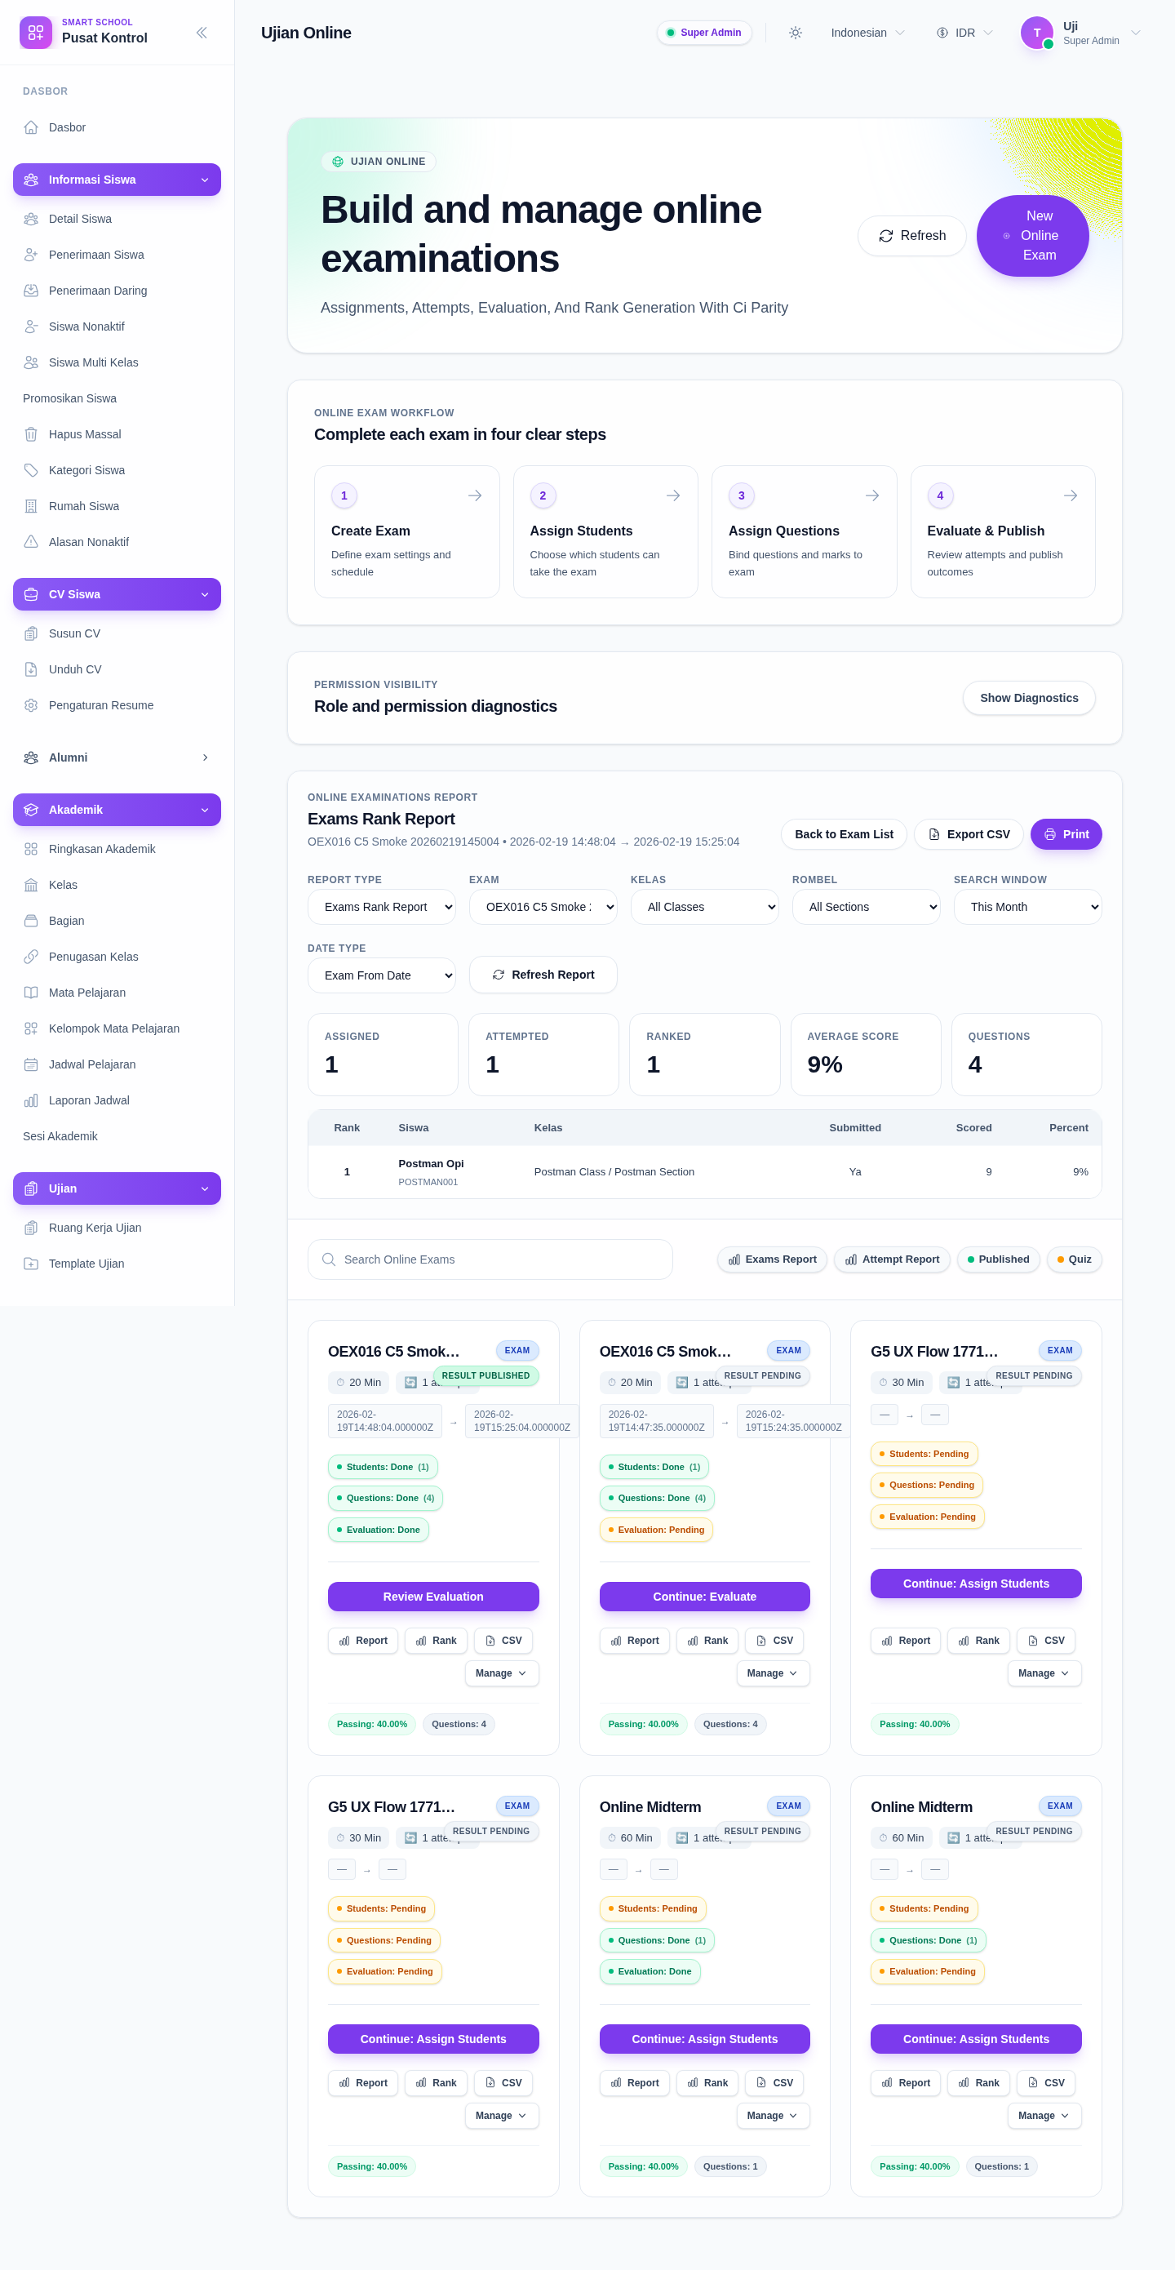Click Postman Opi in rank table
Image resolution: width=1175 pixels, height=2270 pixels.
(x=431, y=1164)
